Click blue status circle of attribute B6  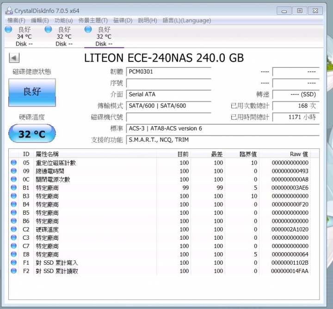pos(13,221)
